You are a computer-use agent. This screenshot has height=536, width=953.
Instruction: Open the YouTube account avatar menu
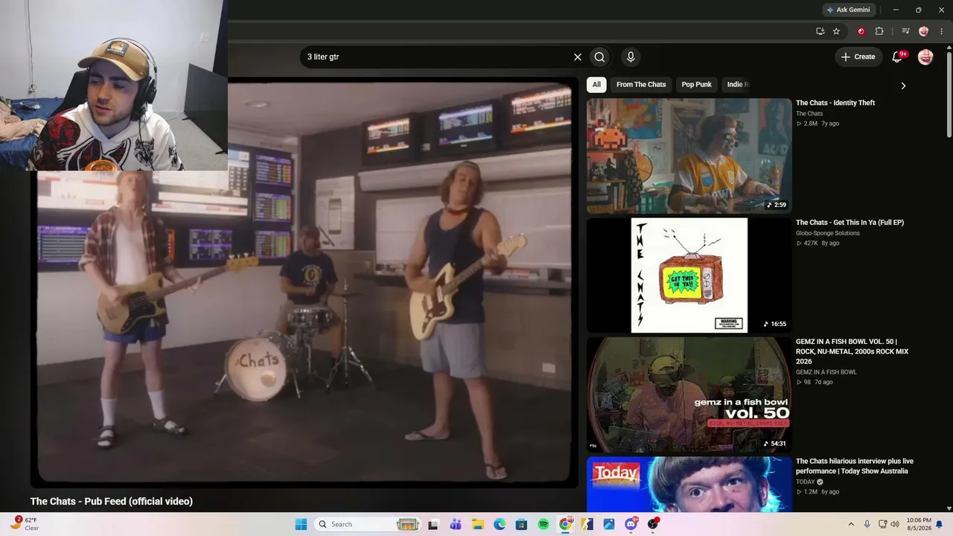(x=925, y=57)
